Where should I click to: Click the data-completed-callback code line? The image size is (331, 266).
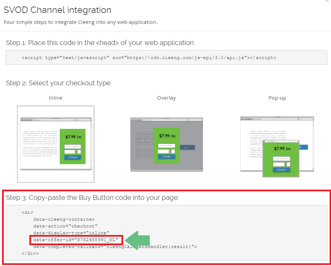tap(115, 246)
